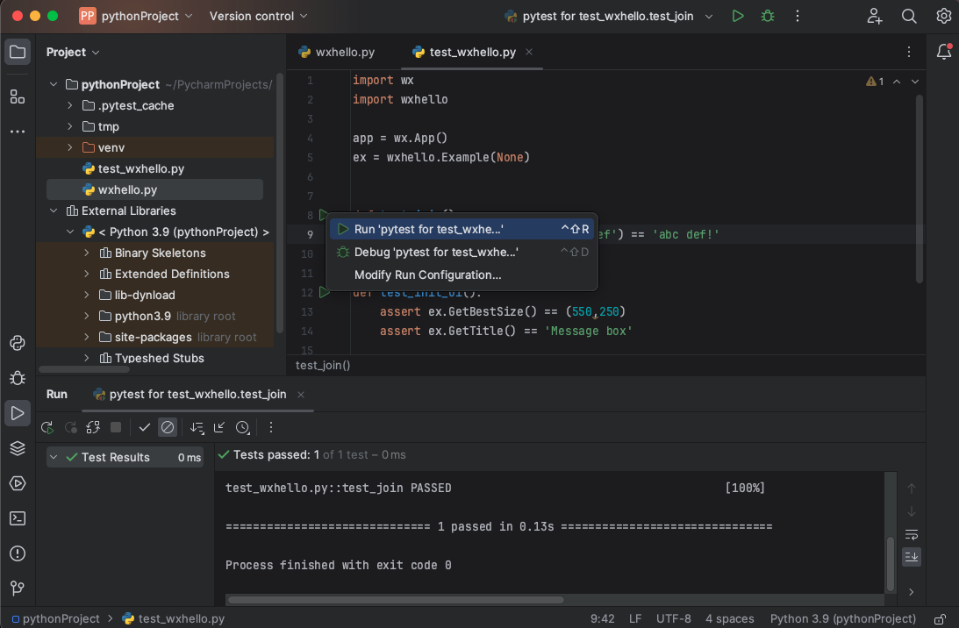This screenshot has width=959, height=628.
Task: Toggle Show Passed tests checkmark
Action: (x=145, y=427)
